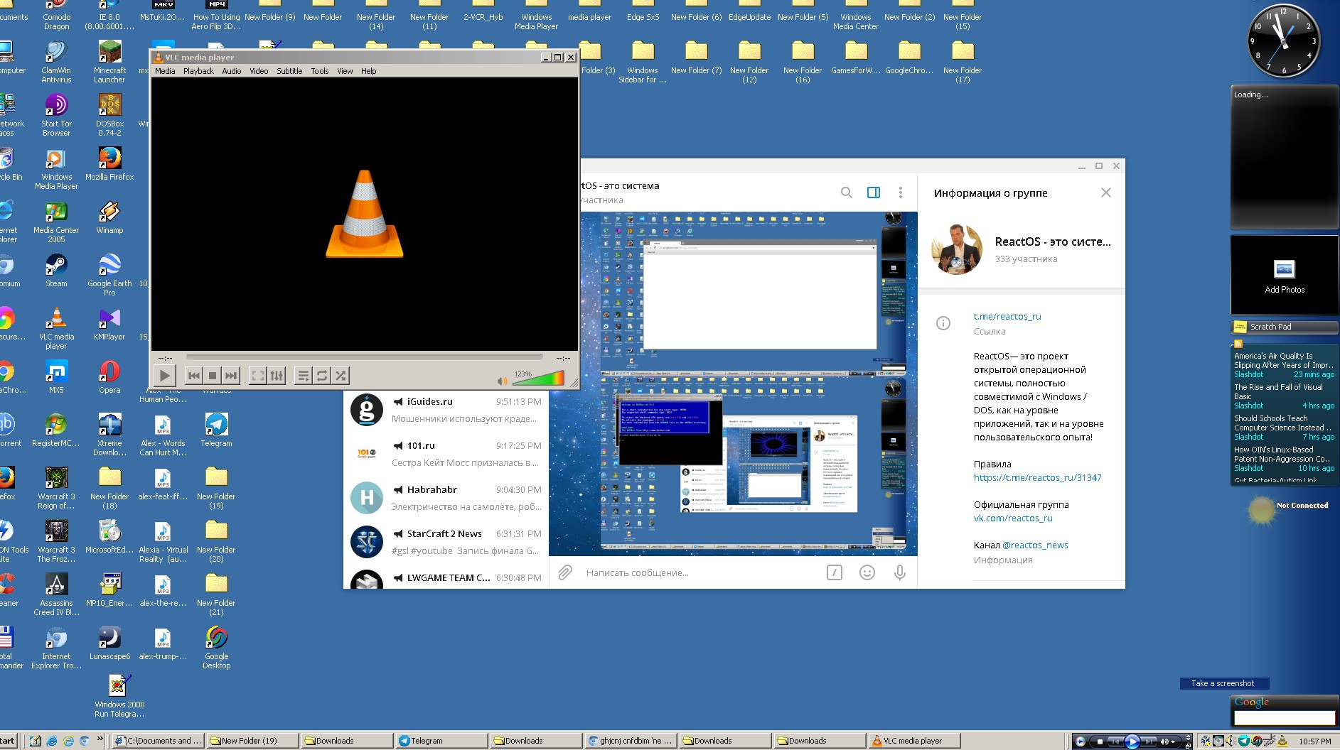Toggle VLC loop repeat mode
The image size is (1340, 750).
322,376
